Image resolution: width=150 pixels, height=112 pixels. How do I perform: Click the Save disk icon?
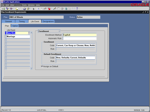[17, 9]
